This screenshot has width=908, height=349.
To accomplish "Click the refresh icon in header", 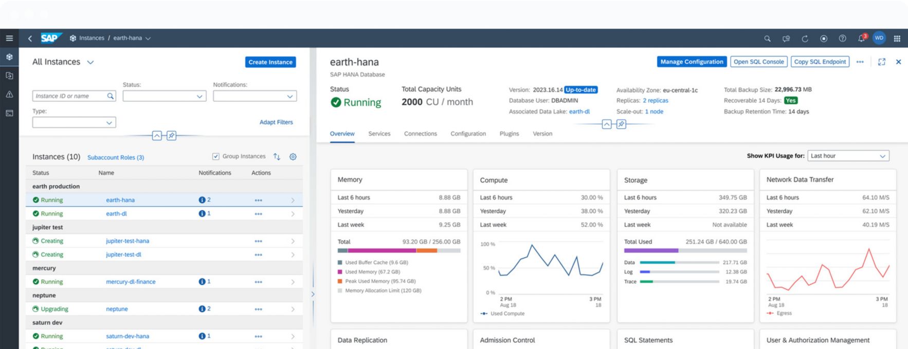I will point(805,38).
